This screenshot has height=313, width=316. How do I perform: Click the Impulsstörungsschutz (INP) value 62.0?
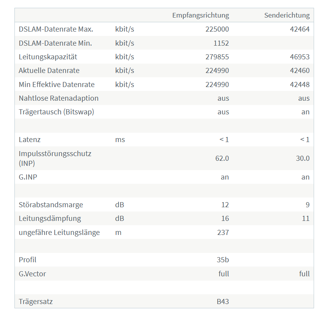pos(222,158)
